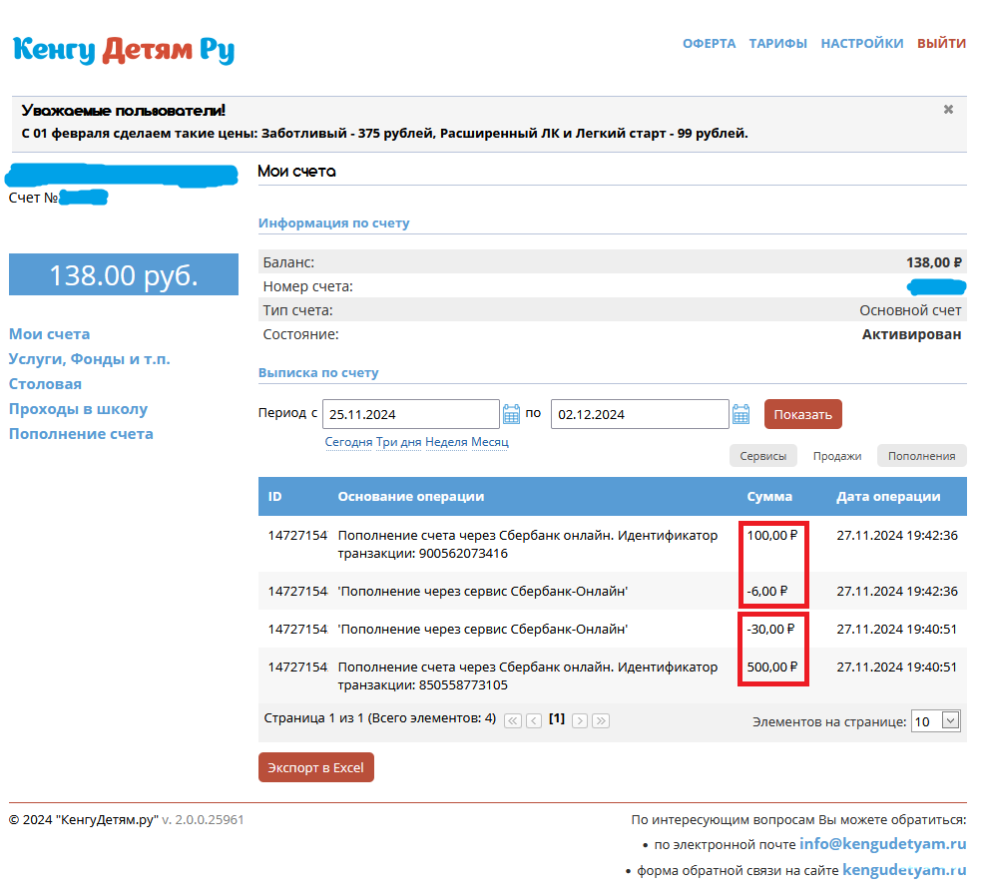Screen dimensions: 984x892
Task: Switch to the Сервисы tab
Action: 762,456
